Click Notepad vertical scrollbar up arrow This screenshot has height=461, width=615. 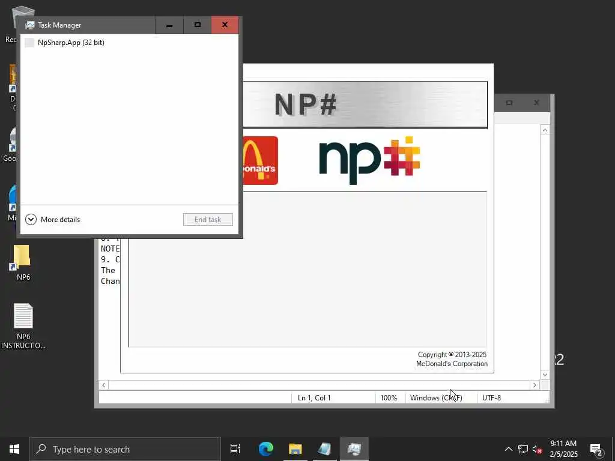[x=545, y=130]
